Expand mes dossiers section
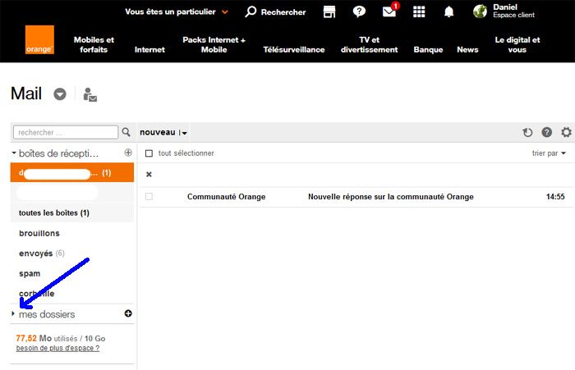This screenshot has height=370, width=575. pos(13,313)
